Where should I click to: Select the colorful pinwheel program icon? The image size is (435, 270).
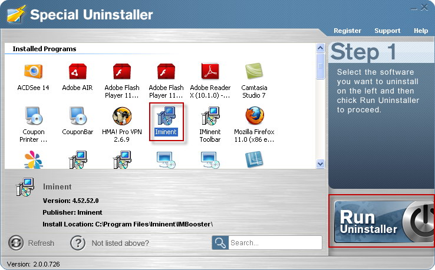[33, 160]
